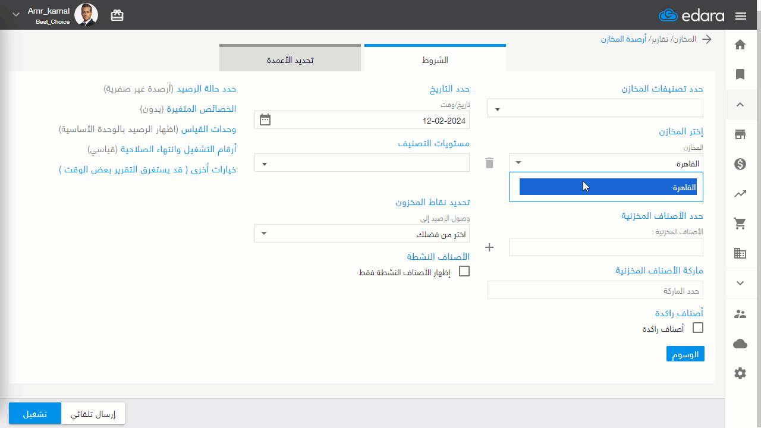Screen dimensions: 761x428
Task: Open the dollar accounting sidebar icon
Action: pos(740,164)
